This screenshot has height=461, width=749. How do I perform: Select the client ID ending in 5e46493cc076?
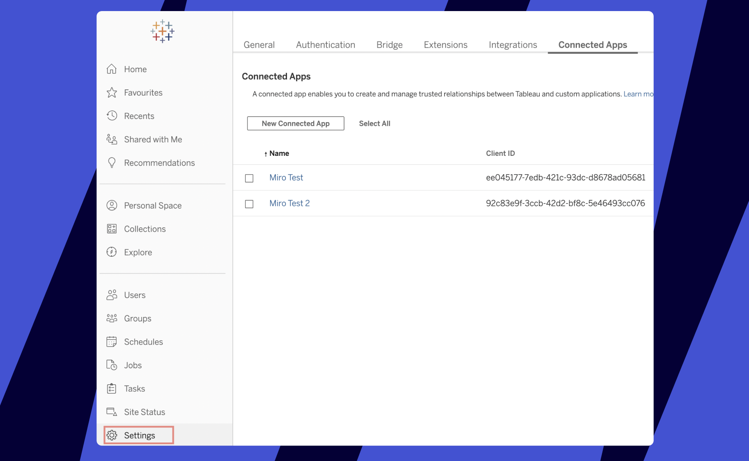565,203
